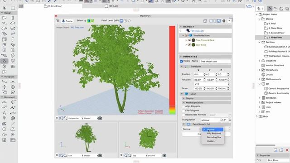Click the Create button in ModelPort
This screenshot has height=163, width=290.
coord(68,21)
